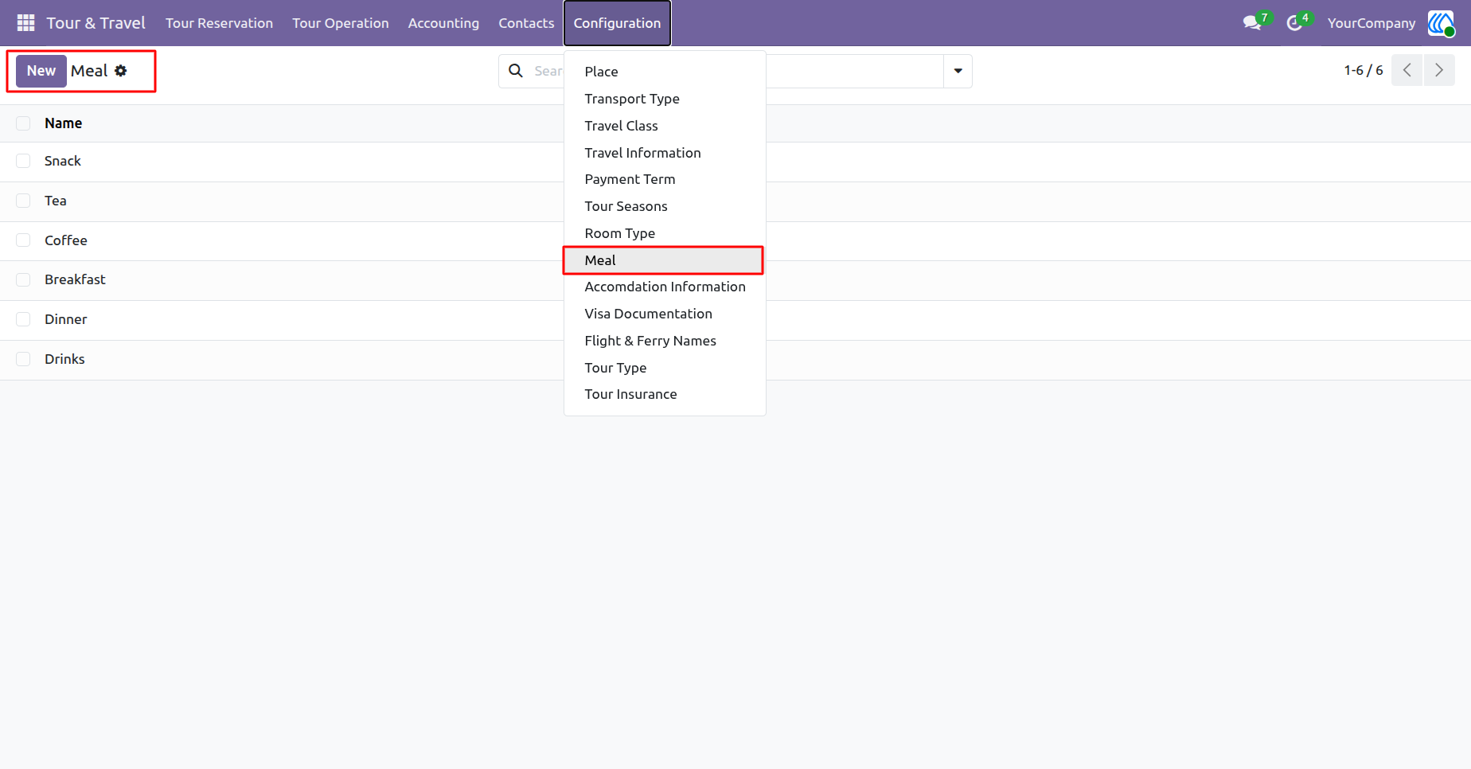Open Payment Term menu entry
1471x769 pixels.
(x=665, y=179)
